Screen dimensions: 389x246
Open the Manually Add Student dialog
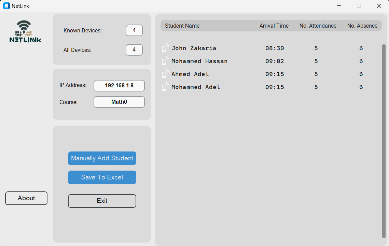pos(102,158)
